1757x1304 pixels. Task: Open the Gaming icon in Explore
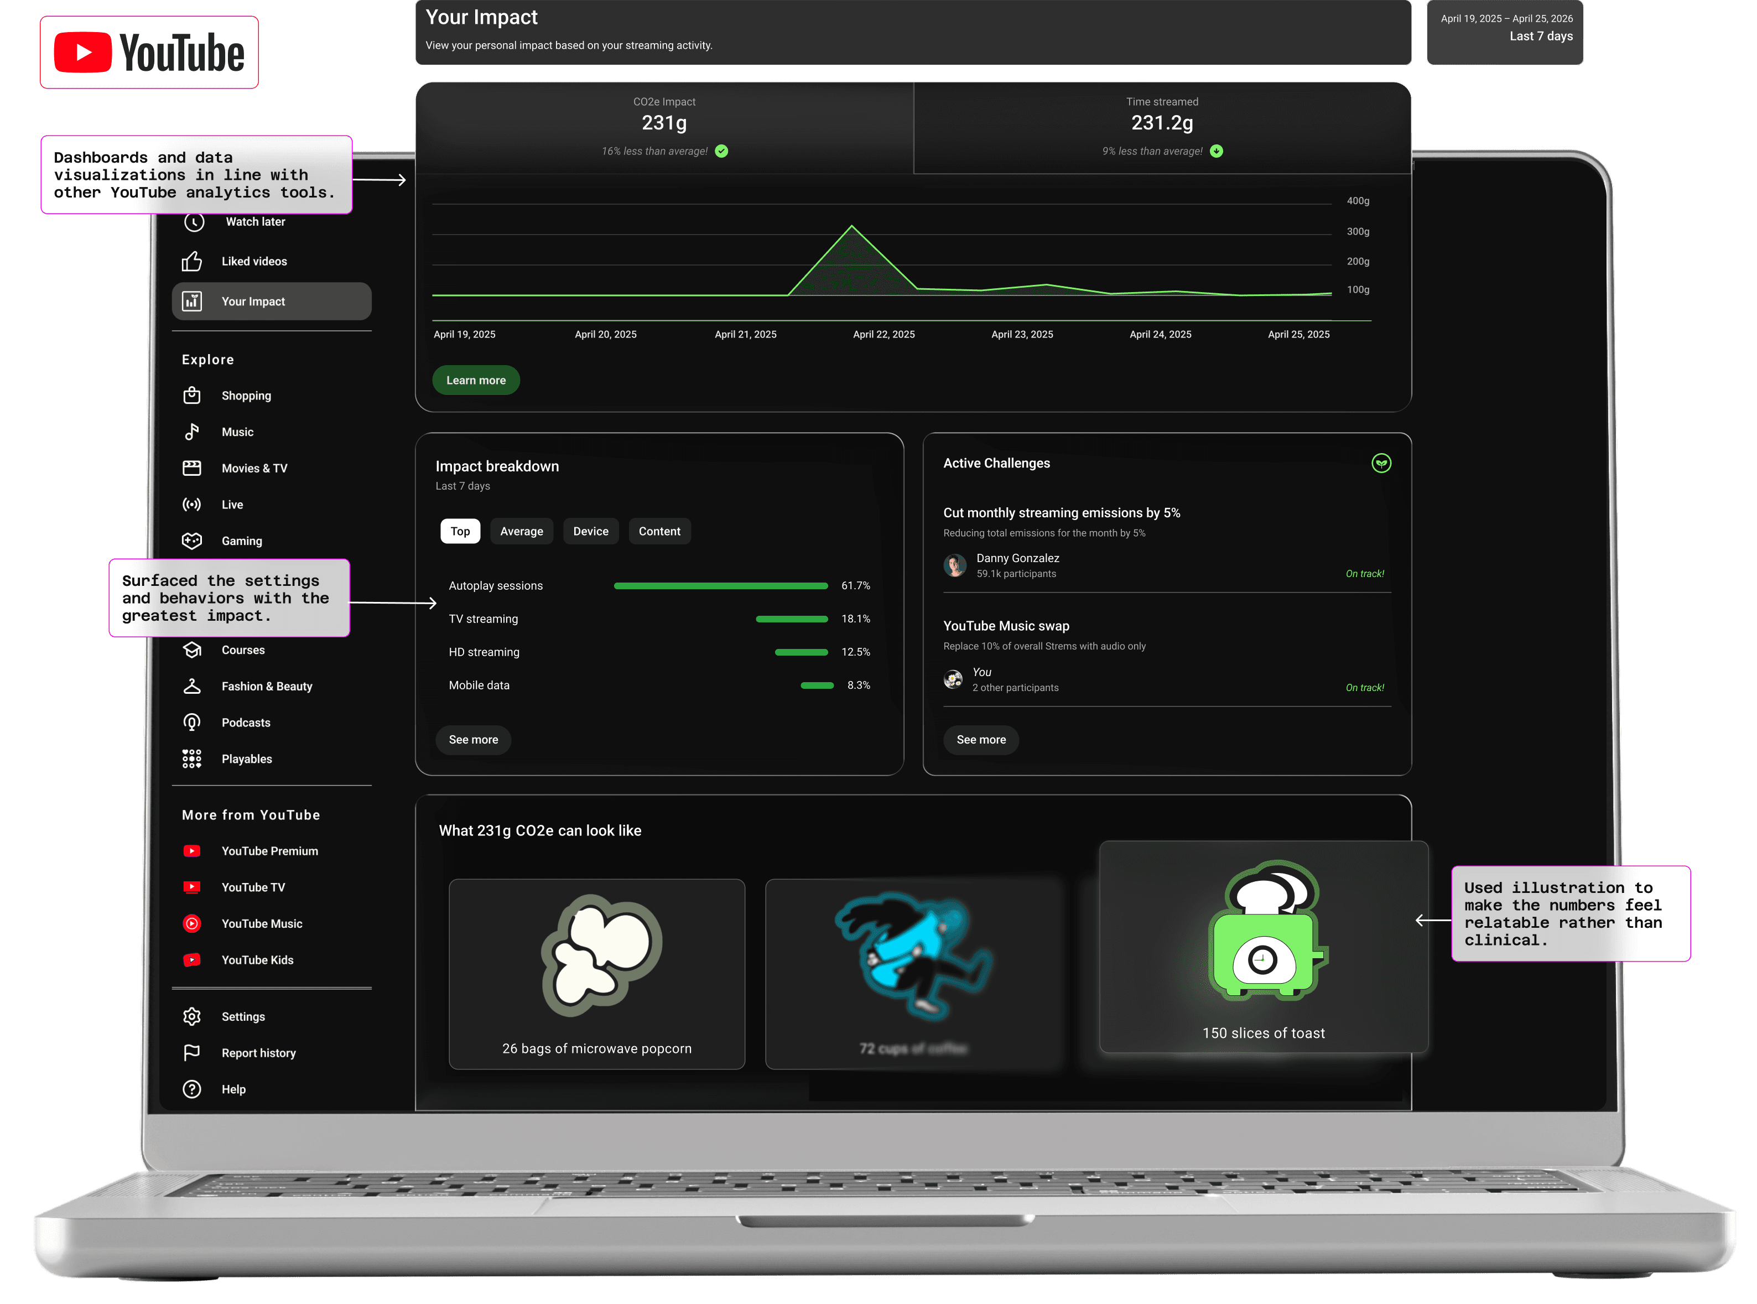coord(192,541)
